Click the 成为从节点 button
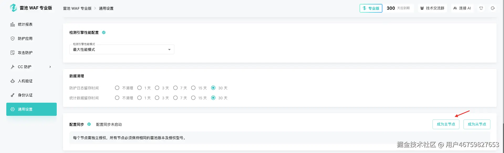The image size is (504, 153). click(477, 124)
